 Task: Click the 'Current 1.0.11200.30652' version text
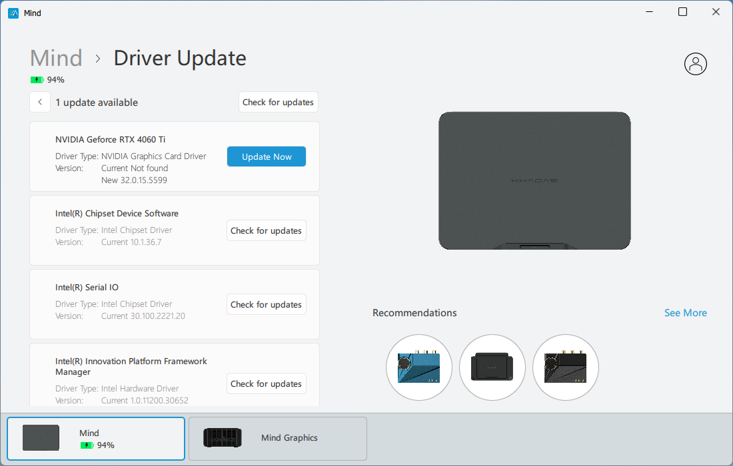pos(145,400)
